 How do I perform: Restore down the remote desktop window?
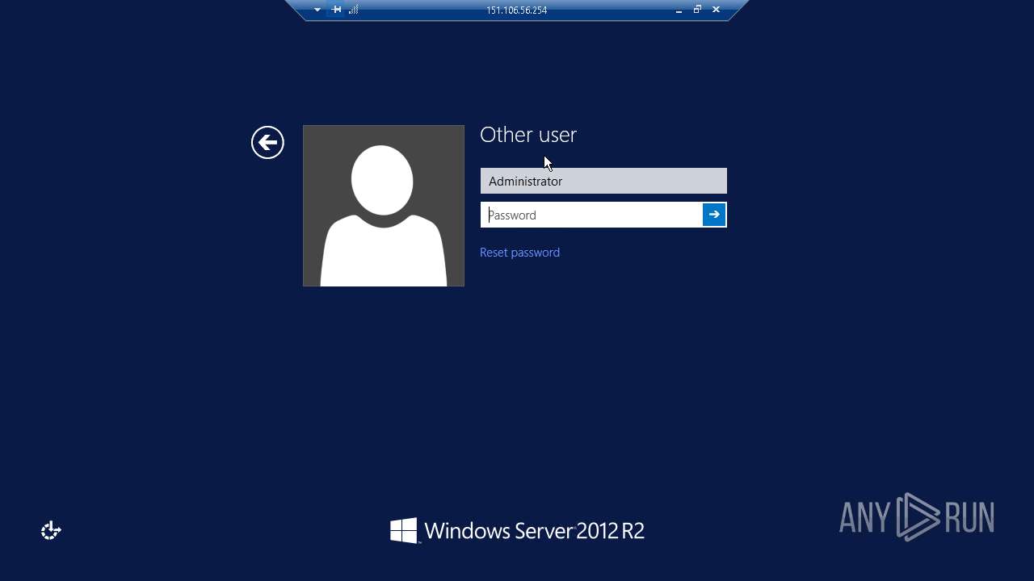[x=697, y=10]
